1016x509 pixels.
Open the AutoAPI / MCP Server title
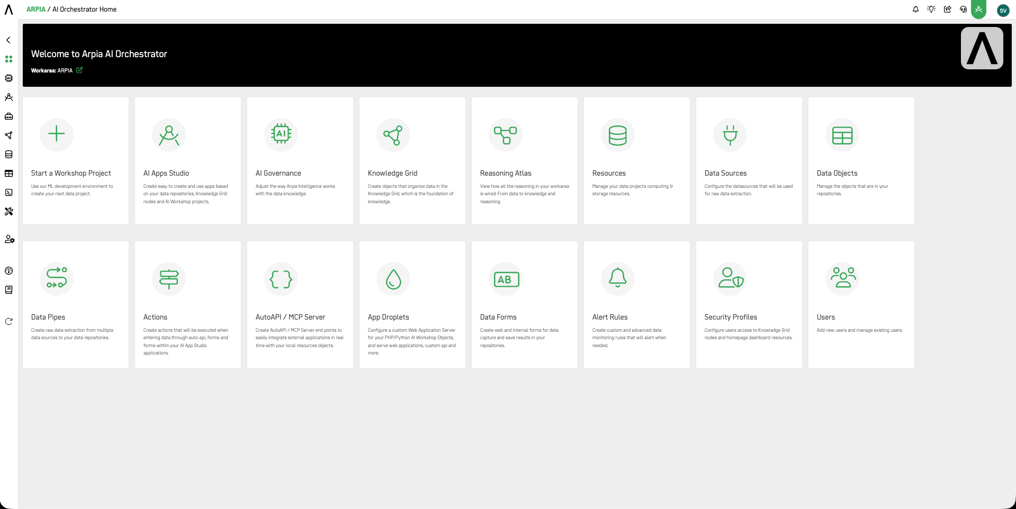291,317
